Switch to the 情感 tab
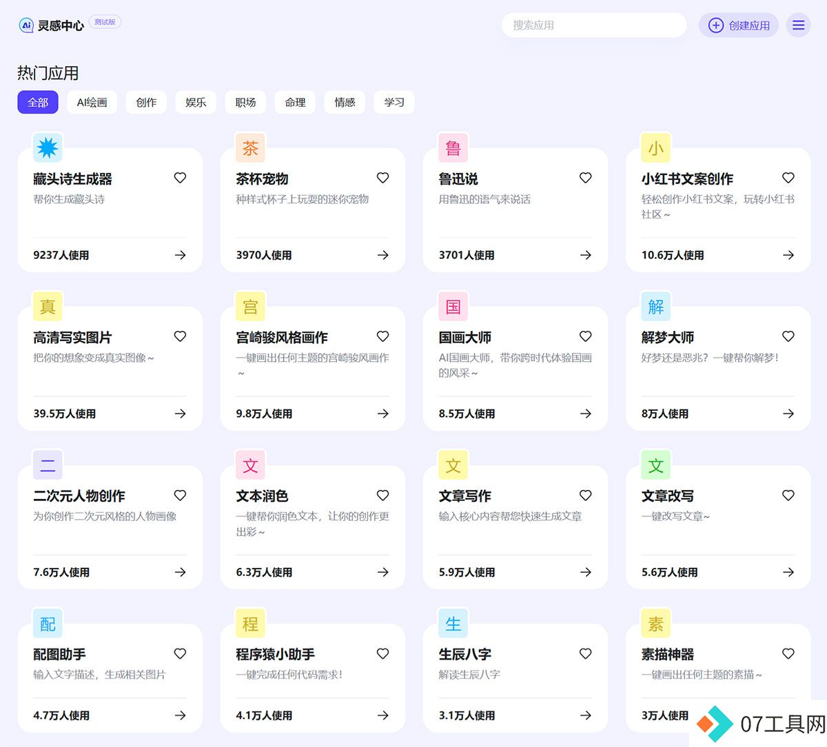Viewport: 827px width, 747px height. 345,102
